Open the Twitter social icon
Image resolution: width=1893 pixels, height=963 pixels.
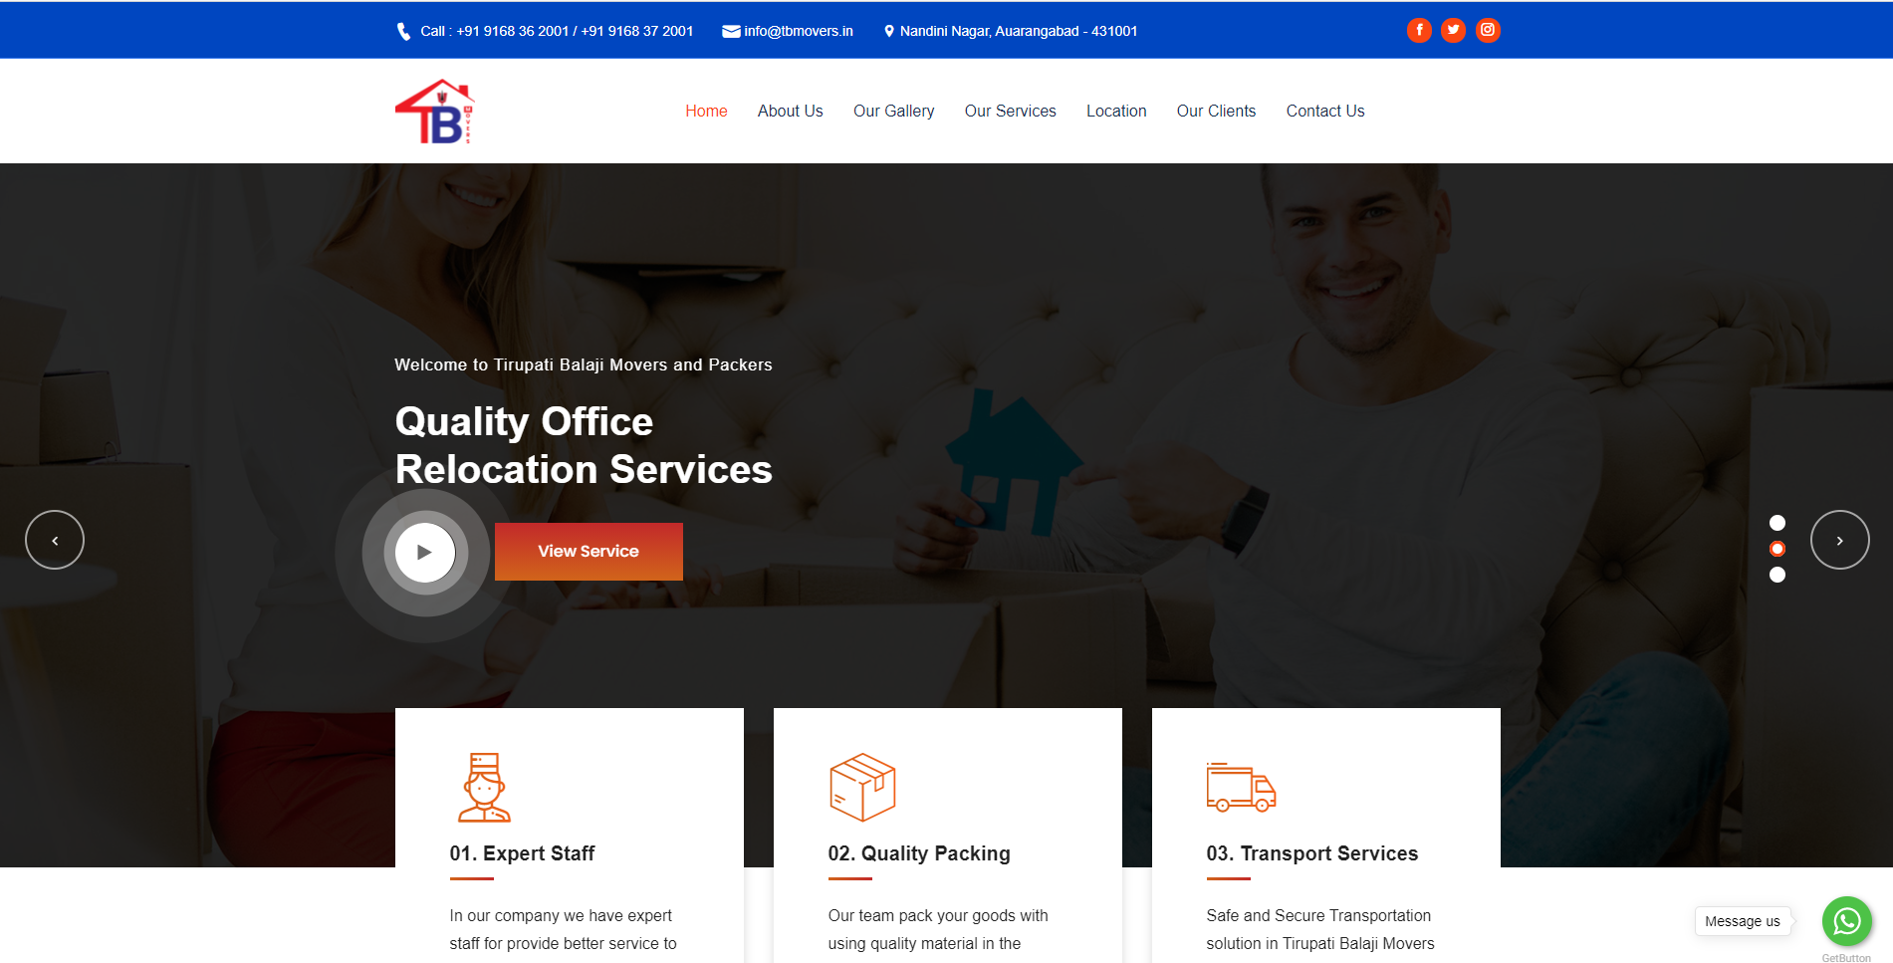click(x=1453, y=30)
